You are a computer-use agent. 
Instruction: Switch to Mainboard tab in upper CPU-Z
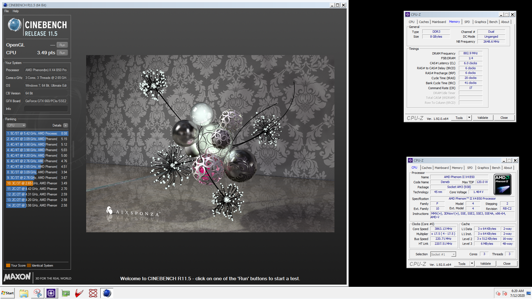(439, 22)
